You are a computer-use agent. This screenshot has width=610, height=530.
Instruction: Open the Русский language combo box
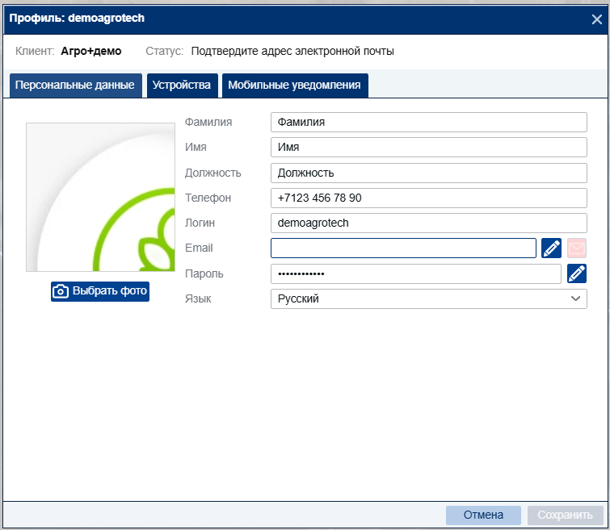point(429,298)
